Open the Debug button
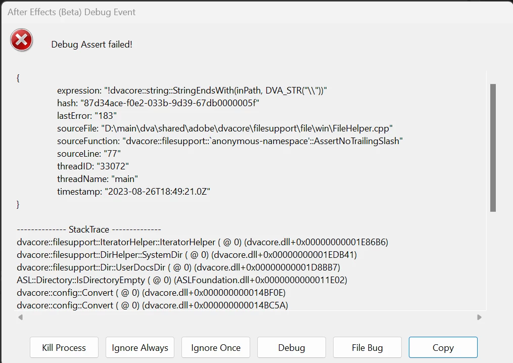The height and width of the screenshot is (363, 513). [292, 347]
